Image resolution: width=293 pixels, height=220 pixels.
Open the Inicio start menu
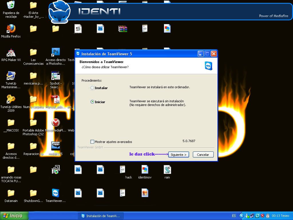point(14,216)
